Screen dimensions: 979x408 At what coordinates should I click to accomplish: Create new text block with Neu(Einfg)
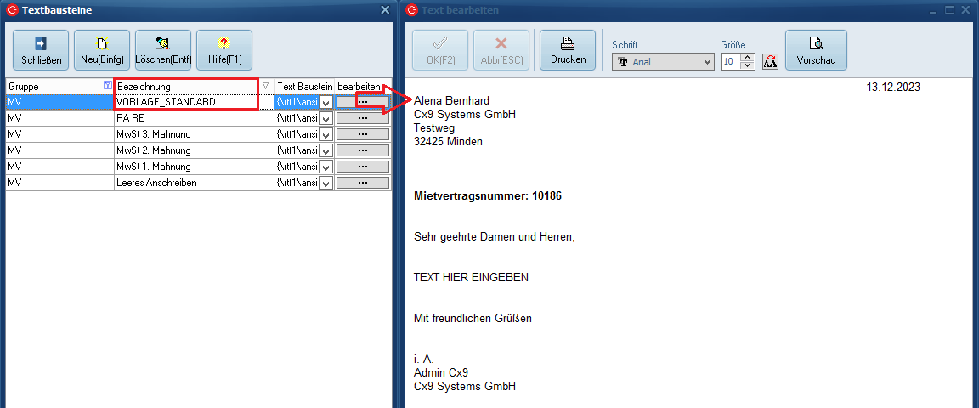point(102,50)
